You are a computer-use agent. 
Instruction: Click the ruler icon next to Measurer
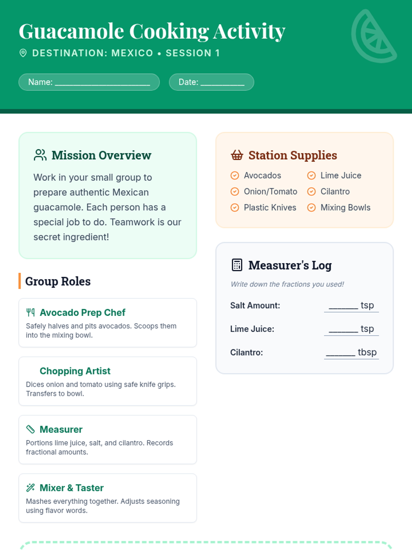pyautogui.click(x=31, y=429)
